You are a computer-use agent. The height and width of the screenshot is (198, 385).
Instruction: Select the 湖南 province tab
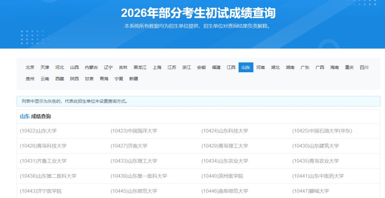(x=290, y=67)
